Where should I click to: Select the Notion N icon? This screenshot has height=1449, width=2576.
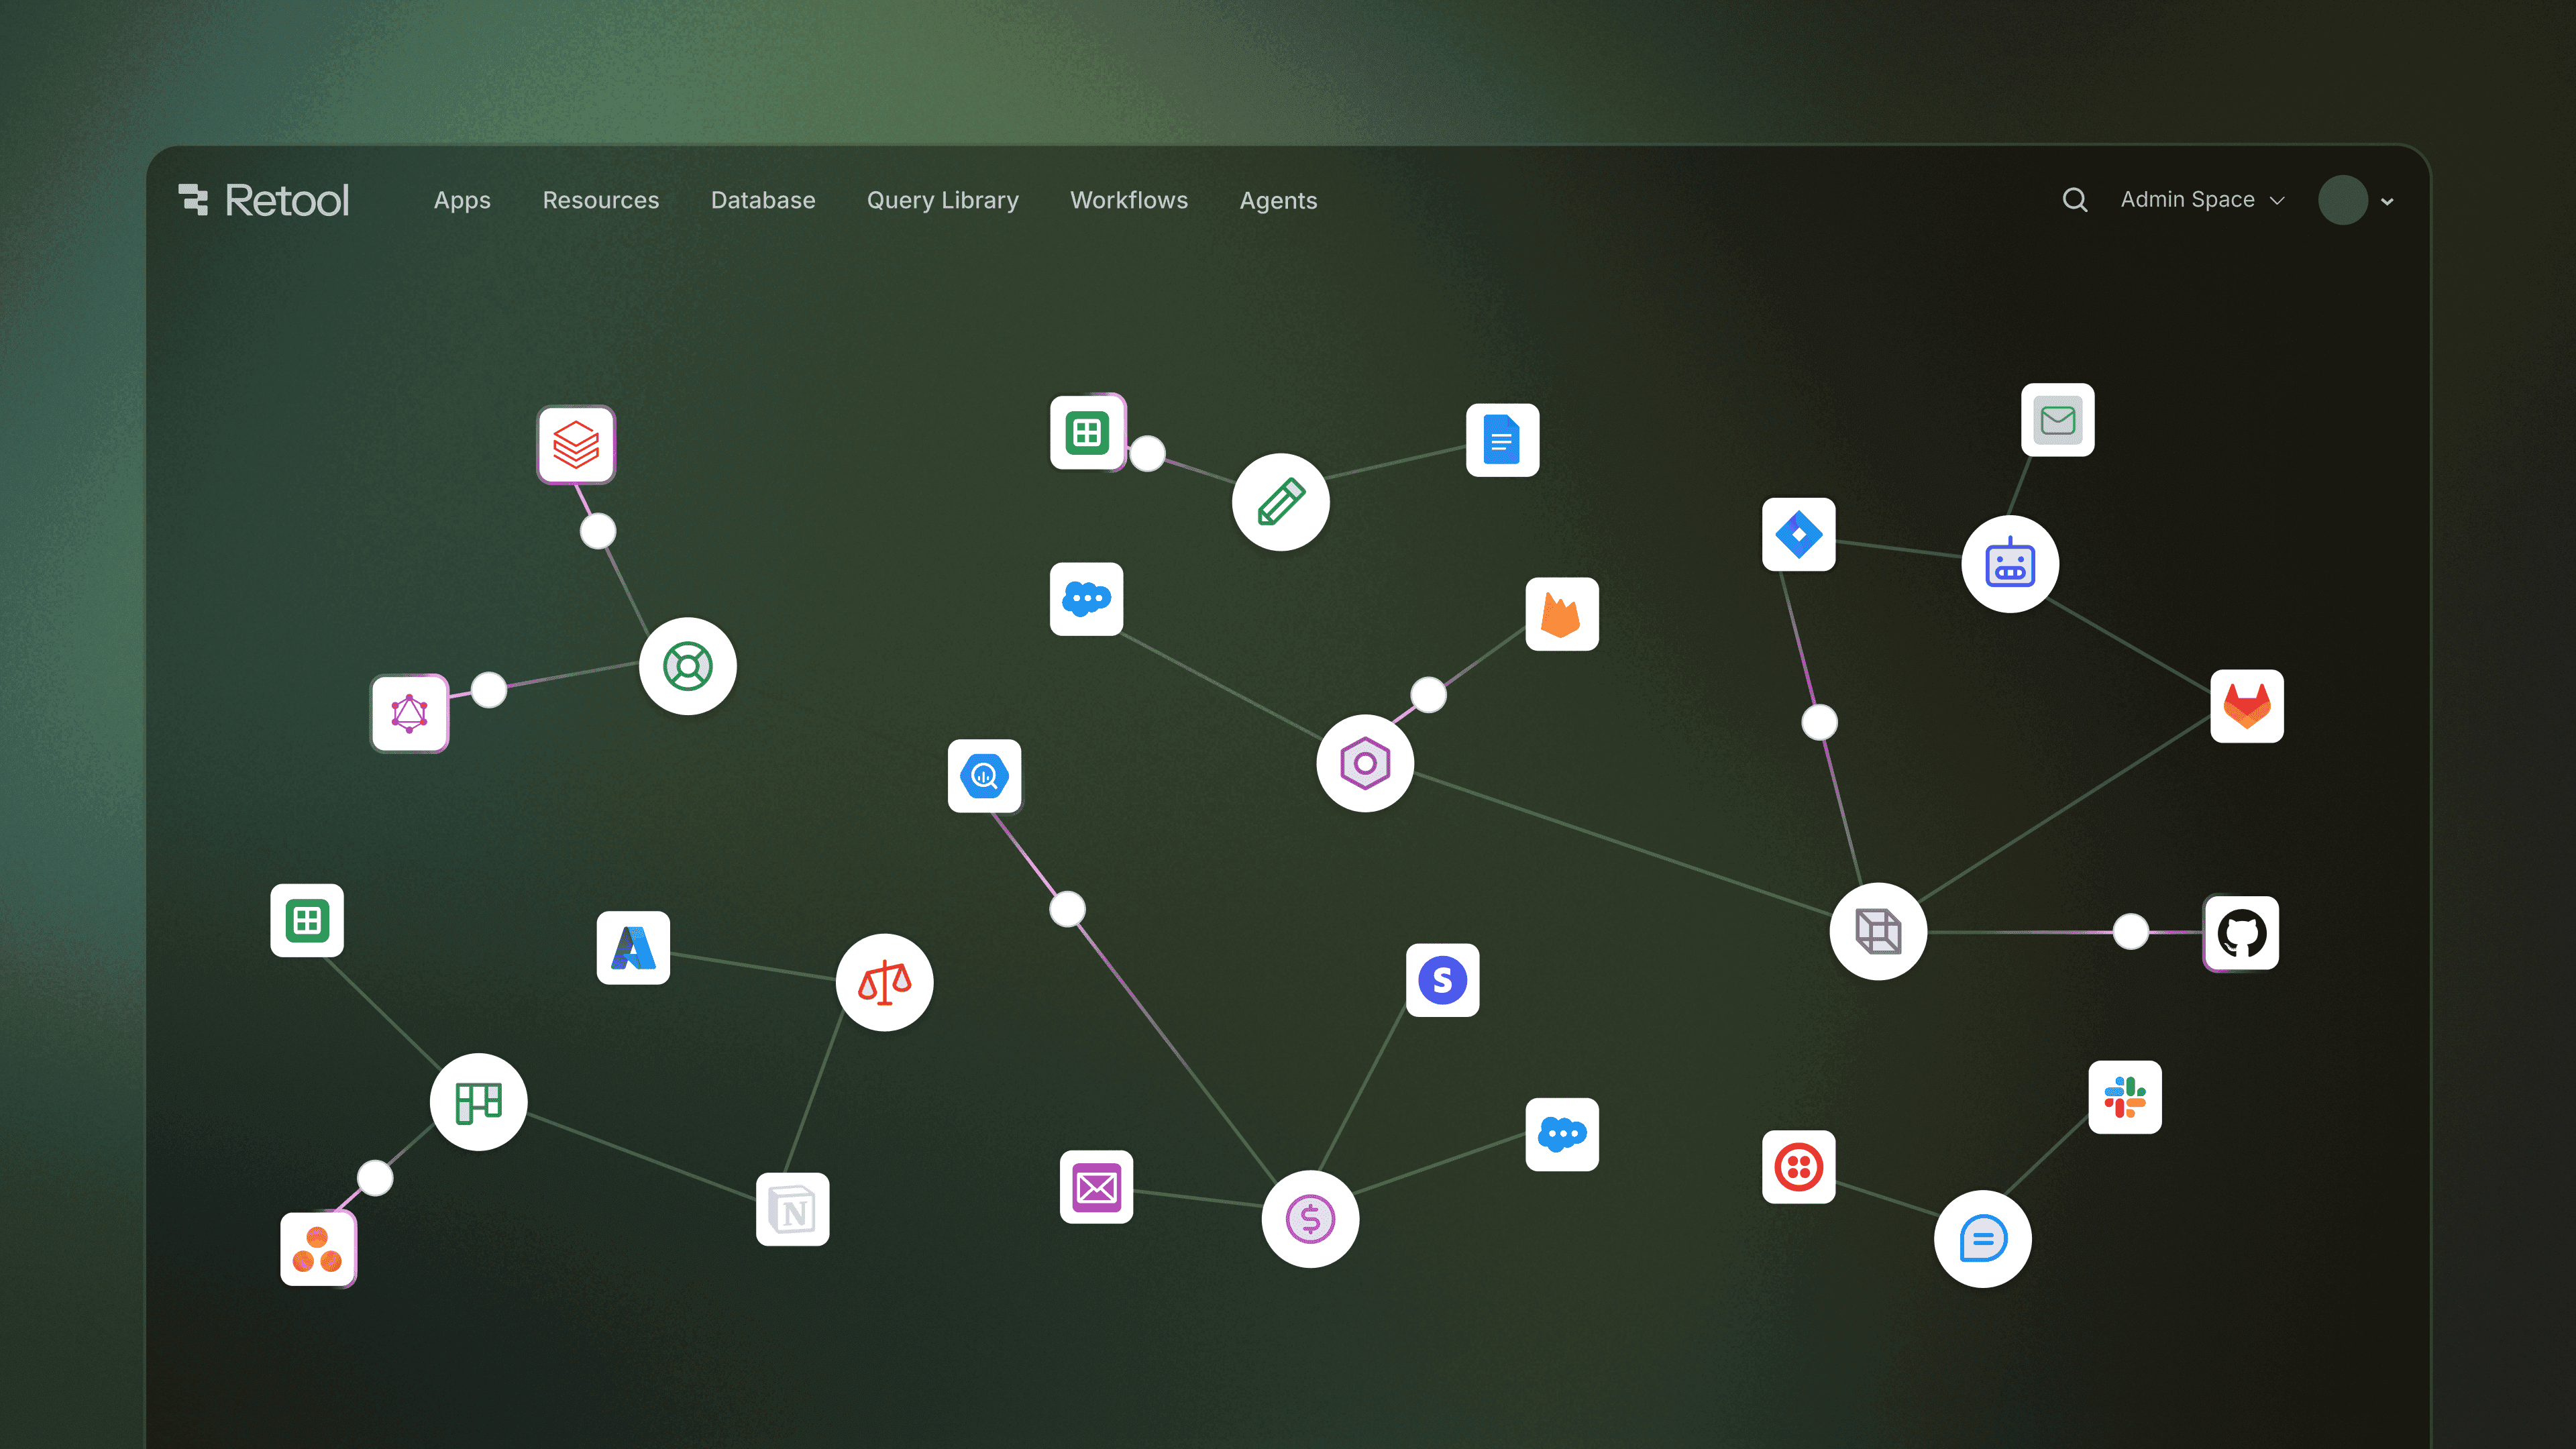793,1209
